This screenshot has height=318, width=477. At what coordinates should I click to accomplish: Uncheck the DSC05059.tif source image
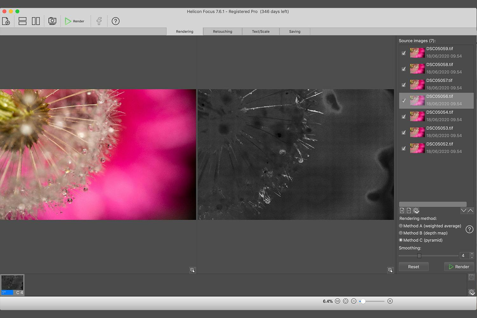coord(404,53)
